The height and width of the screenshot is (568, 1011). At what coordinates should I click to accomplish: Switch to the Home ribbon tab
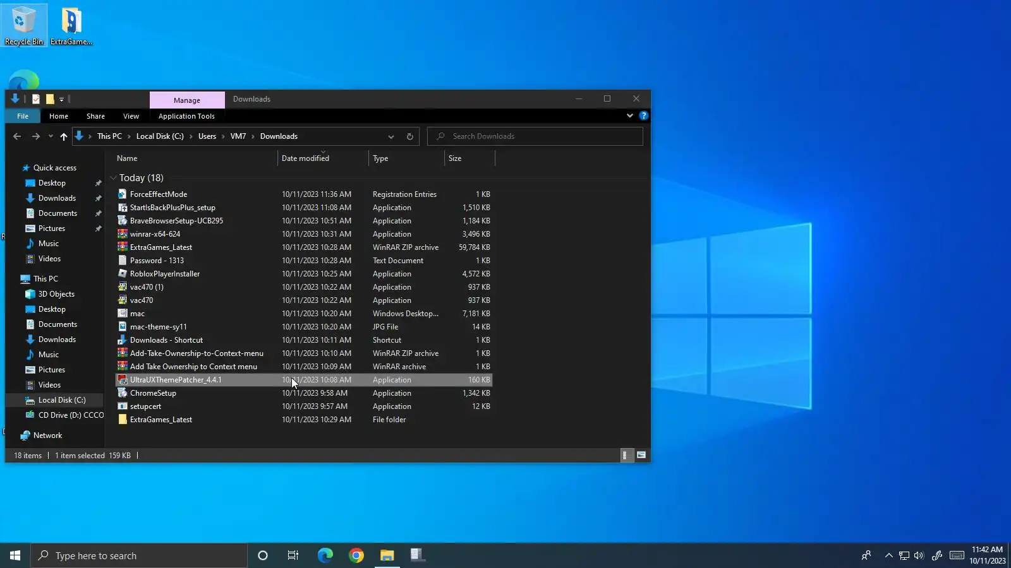coord(59,116)
